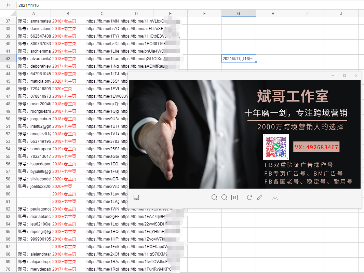Select row 60 header
Image resolution: width=364 pixels, height=273 pixels.
click(x=8, y=194)
